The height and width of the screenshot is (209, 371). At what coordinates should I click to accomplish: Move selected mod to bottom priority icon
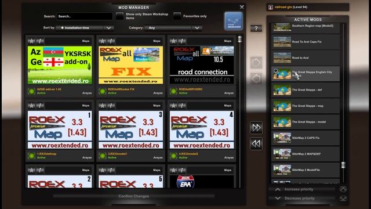click(x=343, y=198)
